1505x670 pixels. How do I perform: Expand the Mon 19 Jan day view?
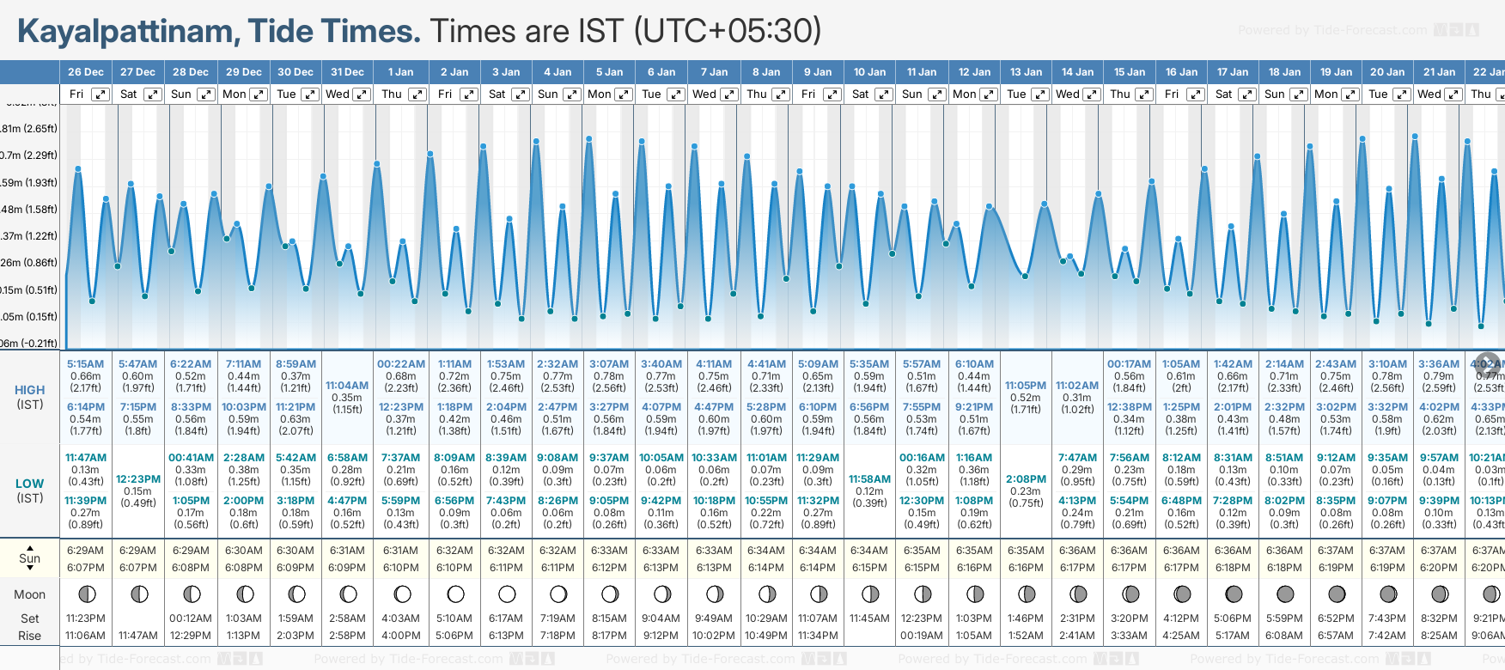point(1350,94)
